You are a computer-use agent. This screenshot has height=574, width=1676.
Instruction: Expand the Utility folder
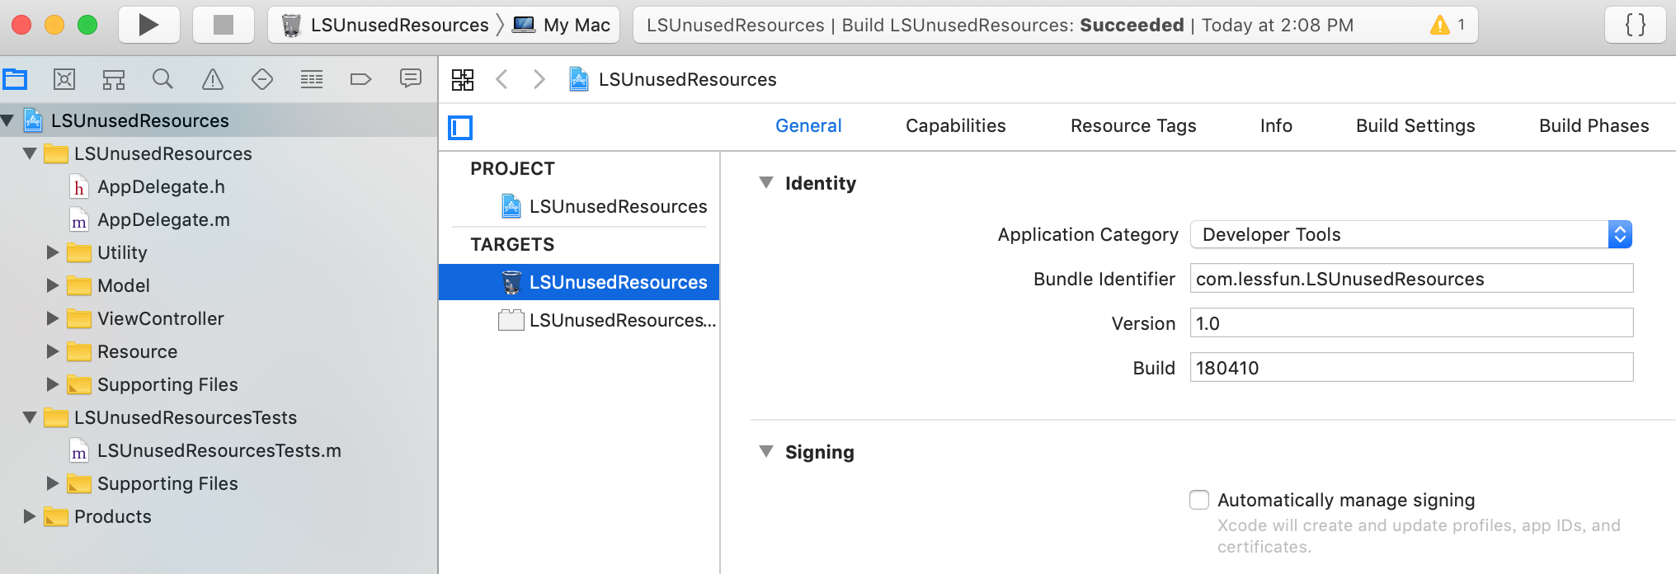53,252
